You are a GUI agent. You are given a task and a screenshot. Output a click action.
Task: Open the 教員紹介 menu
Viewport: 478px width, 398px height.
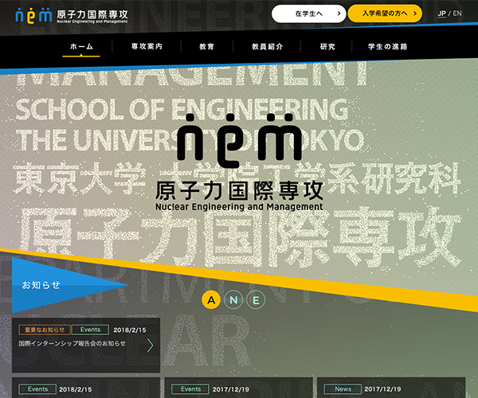click(268, 47)
